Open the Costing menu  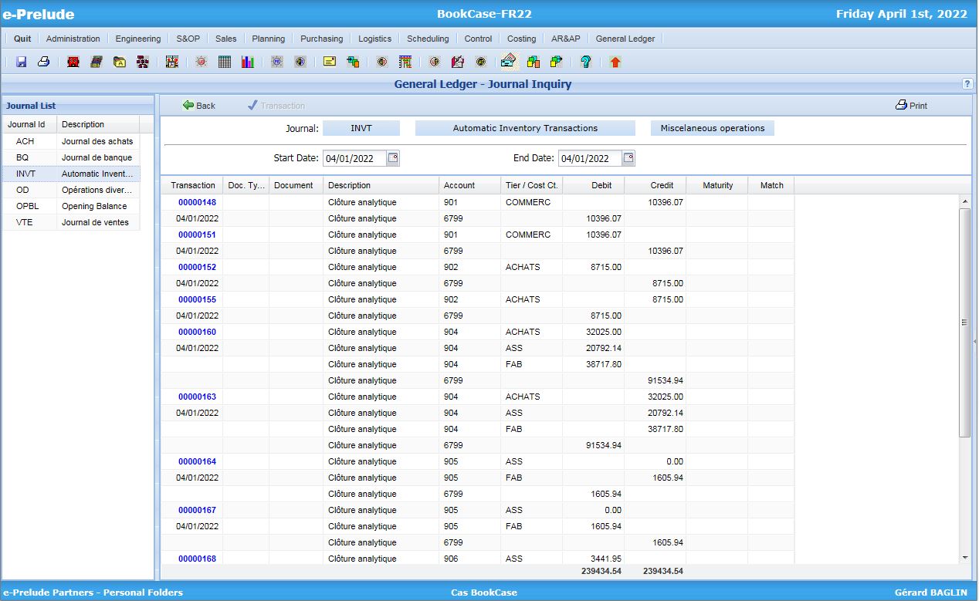[x=521, y=38]
